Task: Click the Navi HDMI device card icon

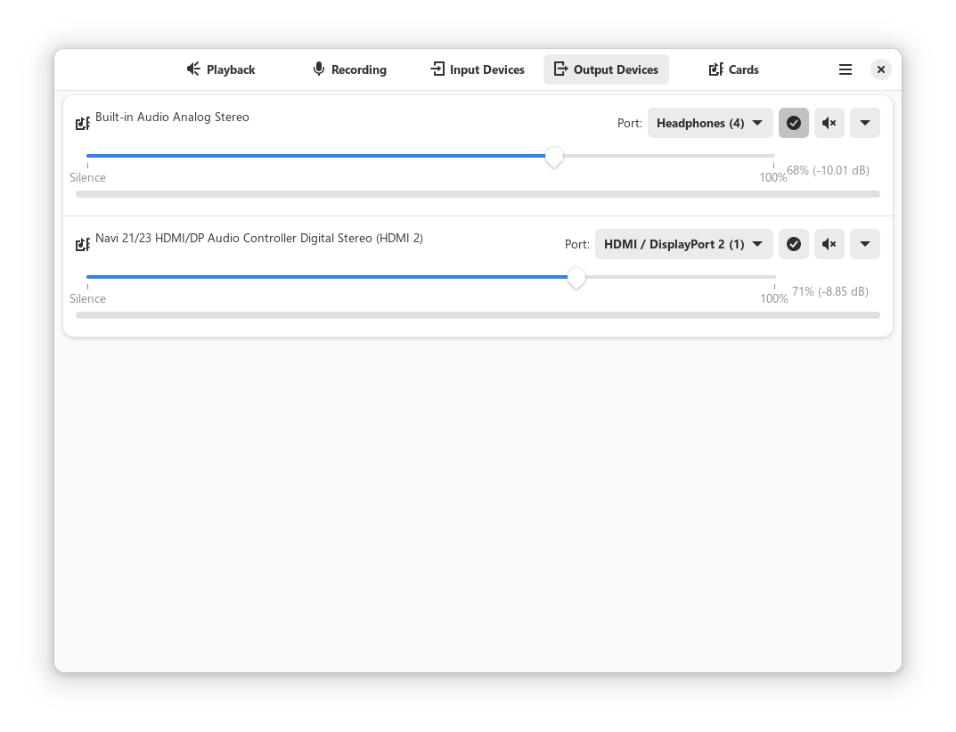Action: (83, 245)
